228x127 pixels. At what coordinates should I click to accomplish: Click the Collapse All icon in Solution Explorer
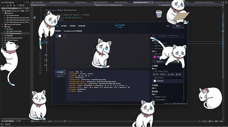click(x=21, y=5)
